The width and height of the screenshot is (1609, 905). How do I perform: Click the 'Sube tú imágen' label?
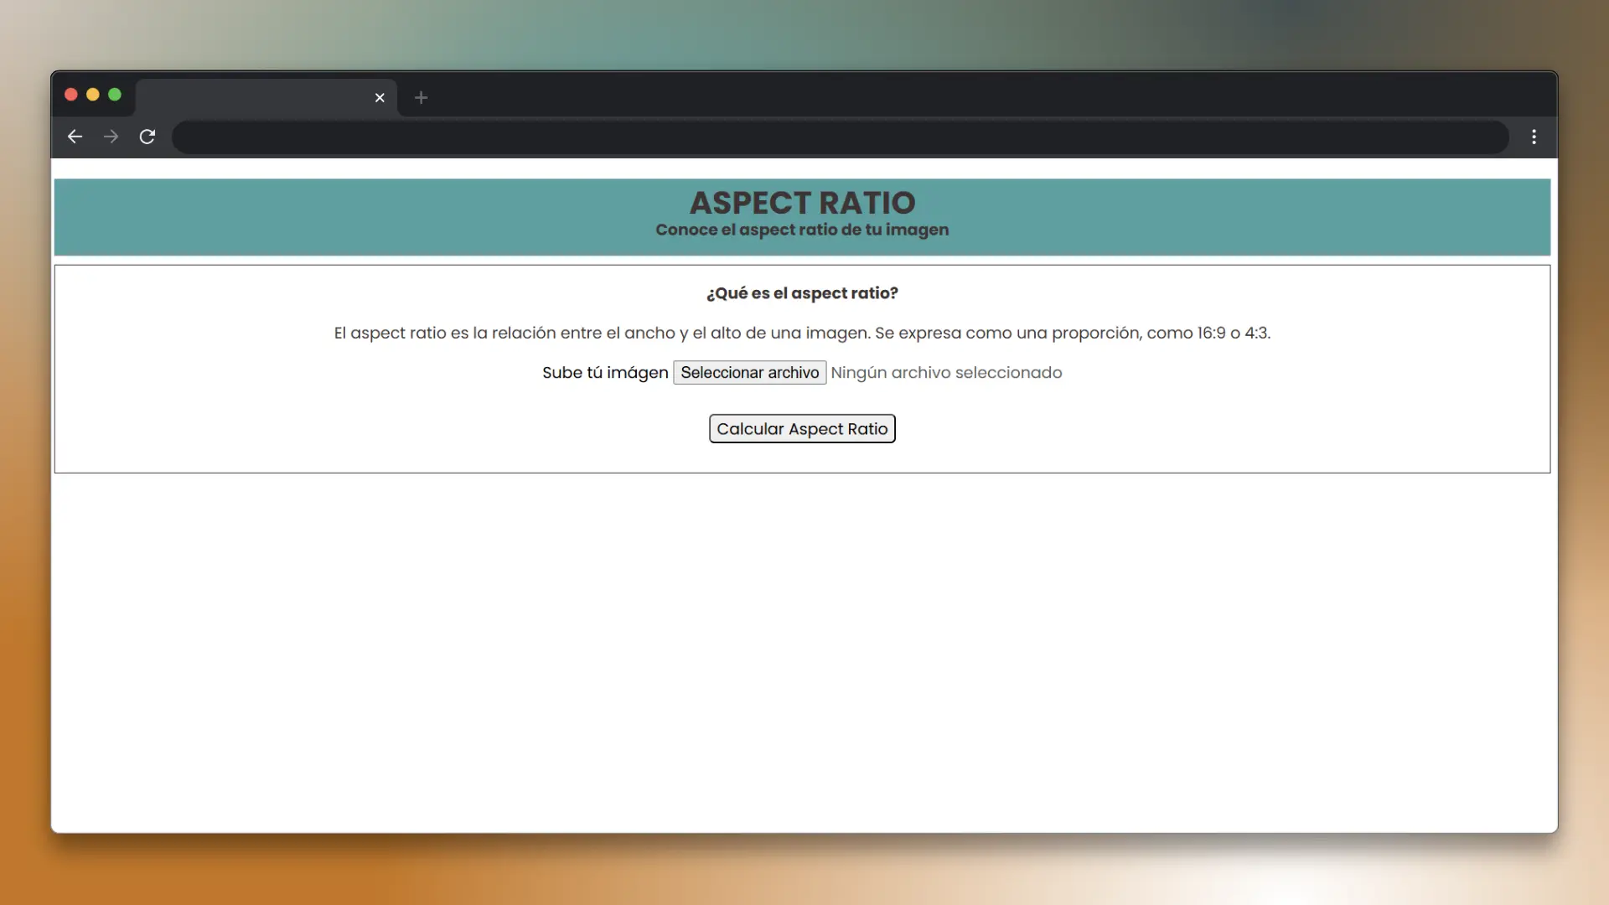[605, 373]
